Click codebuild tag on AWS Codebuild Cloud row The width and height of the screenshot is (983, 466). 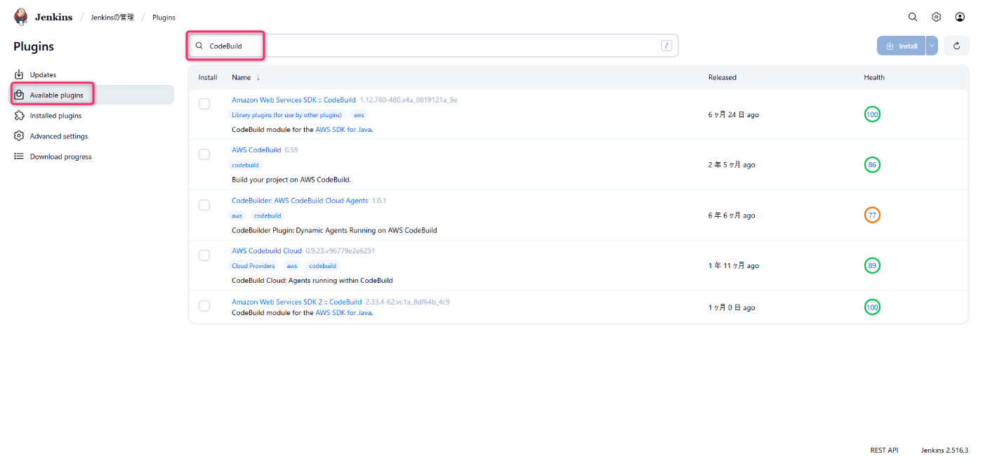323,266
